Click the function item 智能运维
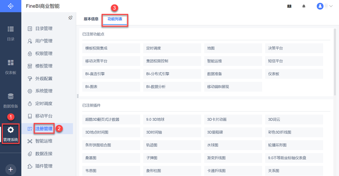 [x=233, y=61]
